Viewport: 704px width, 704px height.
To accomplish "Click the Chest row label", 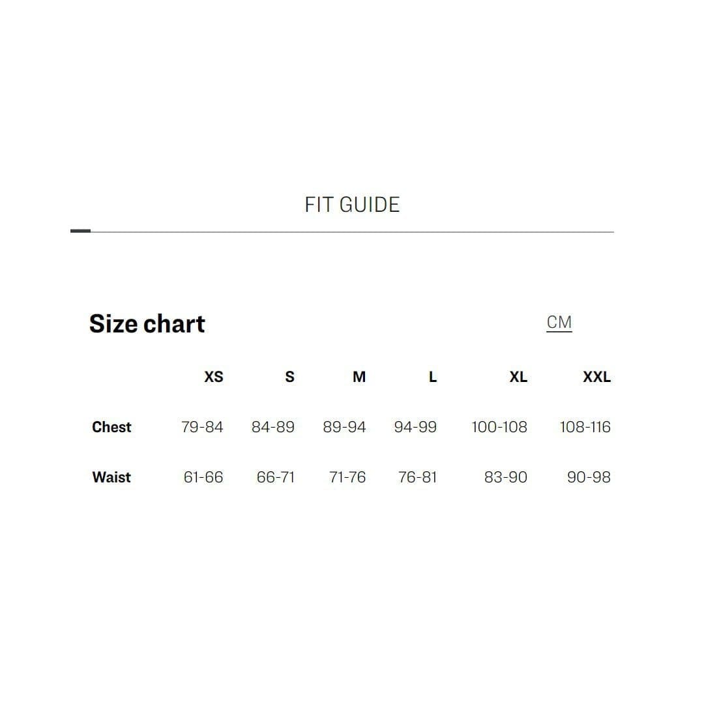I will point(111,427).
